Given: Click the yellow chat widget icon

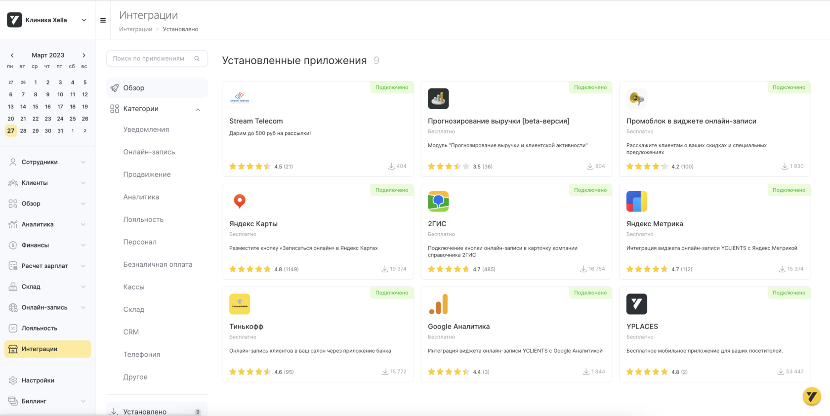Looking at the screenshot, I should pyautogui.click(x=811, y=396).
